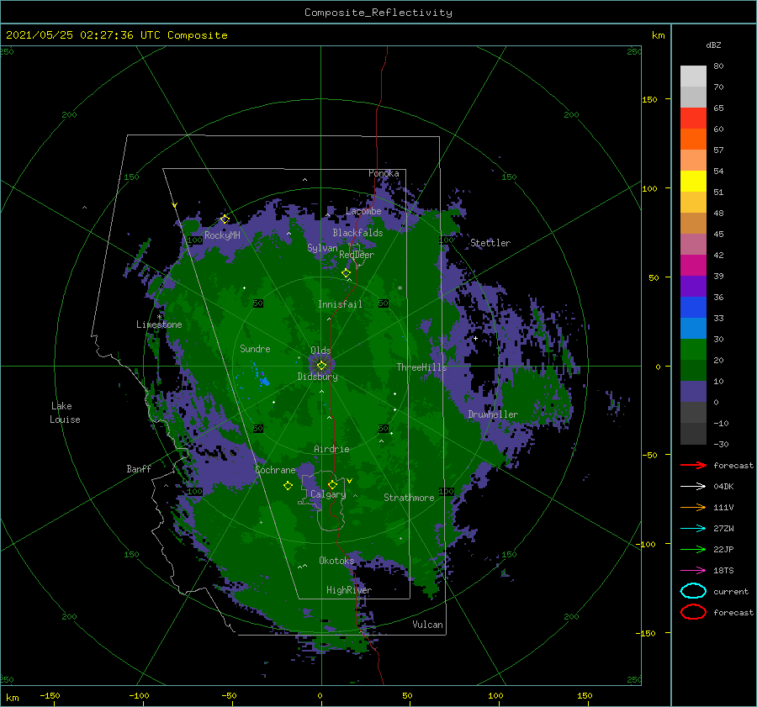Click the dBZ legend heading

(x=713, y=45)
